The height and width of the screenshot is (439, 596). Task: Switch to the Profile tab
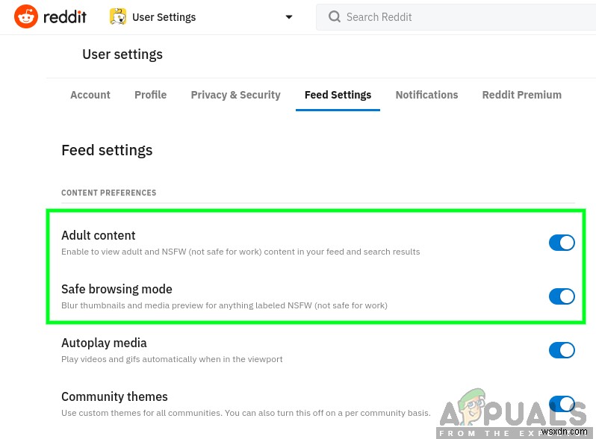click(151, 95)
